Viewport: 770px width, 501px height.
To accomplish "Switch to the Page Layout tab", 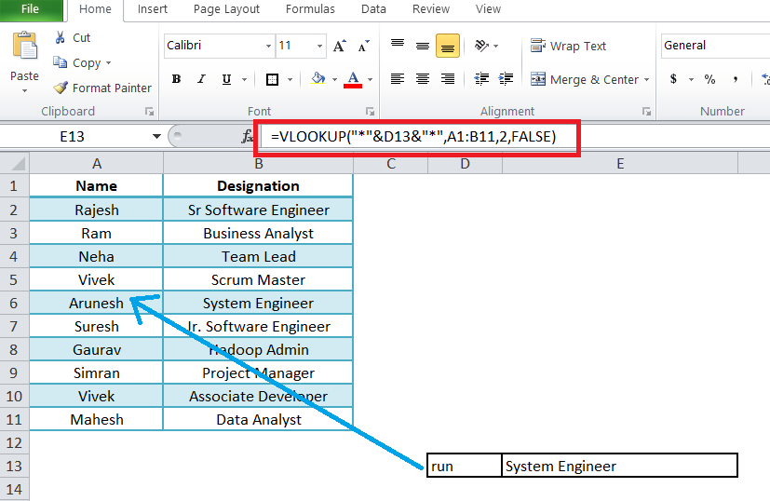I will click(226, 9).
